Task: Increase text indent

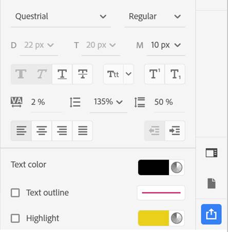Action: [x=175, y=131]
